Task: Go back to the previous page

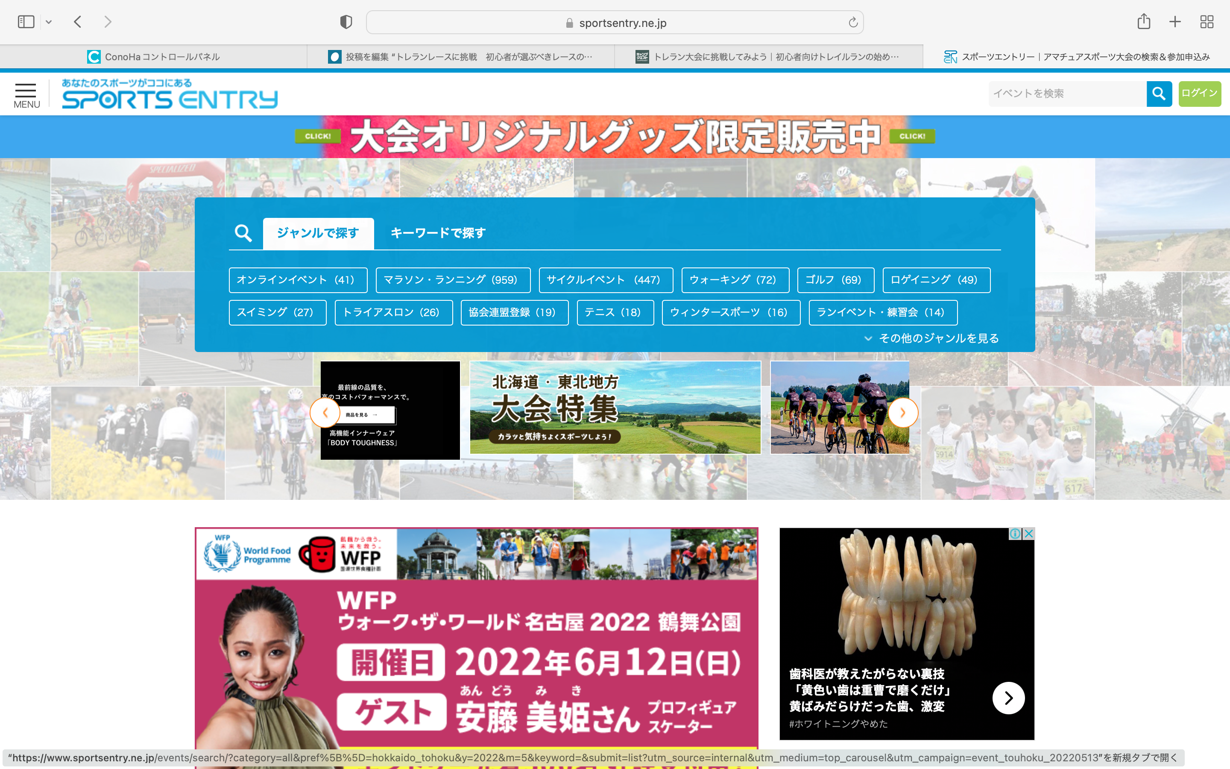Action: (x=78, y=22)
